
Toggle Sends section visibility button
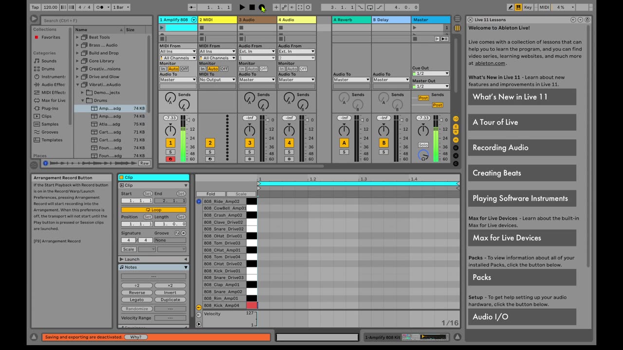pyautogui.click(x=456, y=126)
